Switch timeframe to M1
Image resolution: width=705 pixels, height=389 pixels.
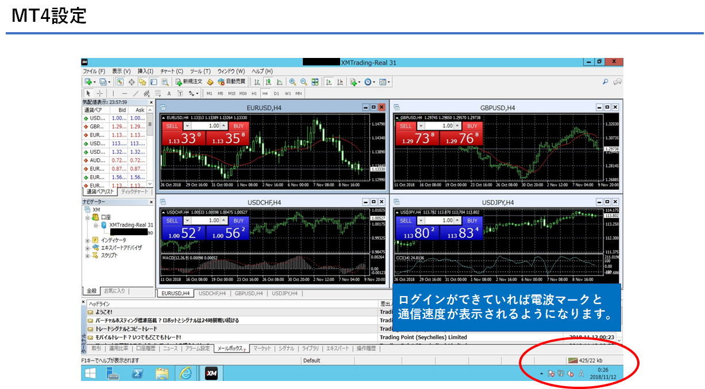point(210,93)
